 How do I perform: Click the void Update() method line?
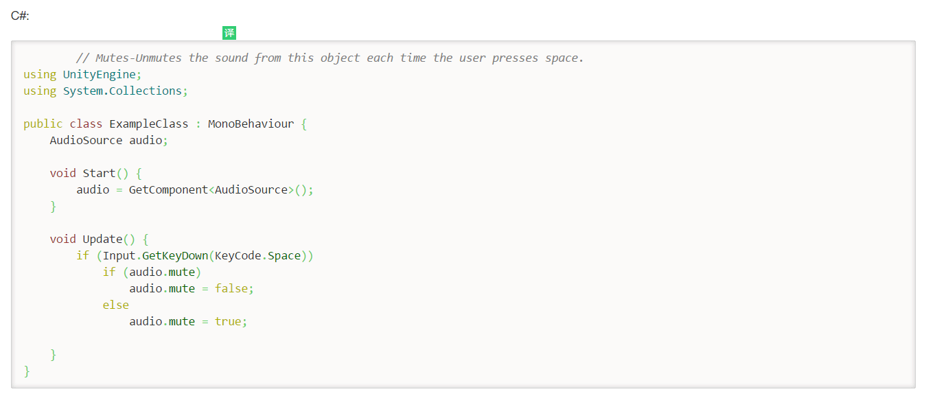coord(100,239)
